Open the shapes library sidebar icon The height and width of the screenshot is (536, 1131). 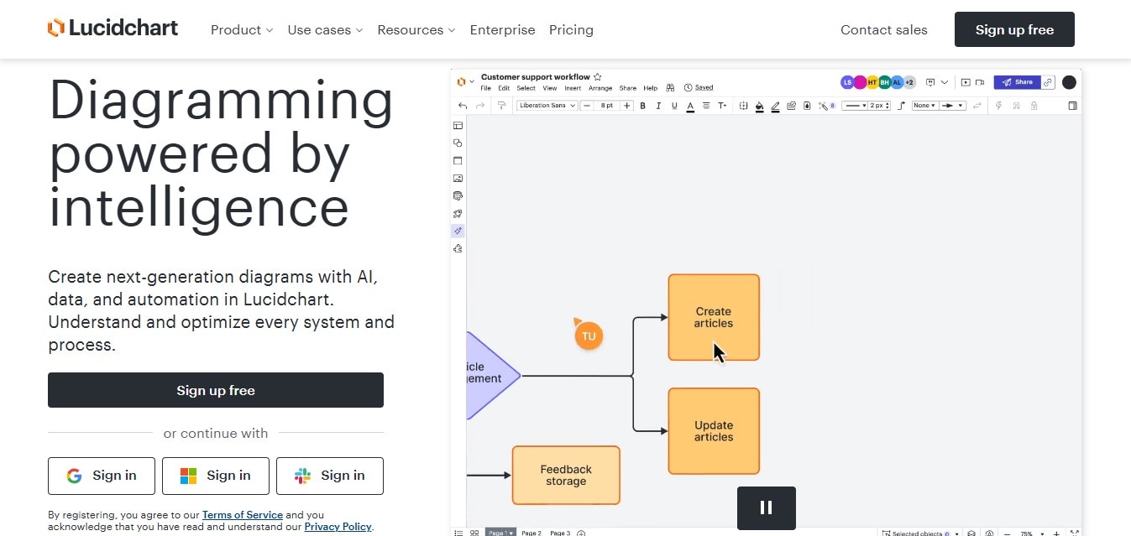coord(458,143)
